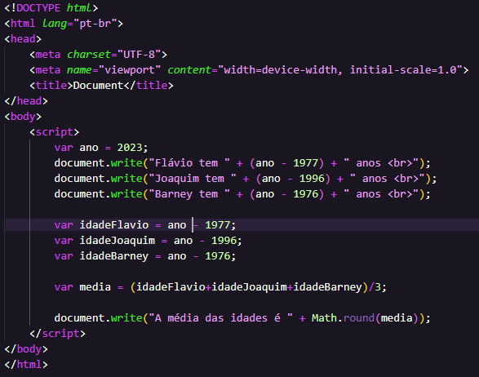The height and width of the screenshot is (377, 479).
Task: Click the word Document inside title tag
Action: coord(98,86)
